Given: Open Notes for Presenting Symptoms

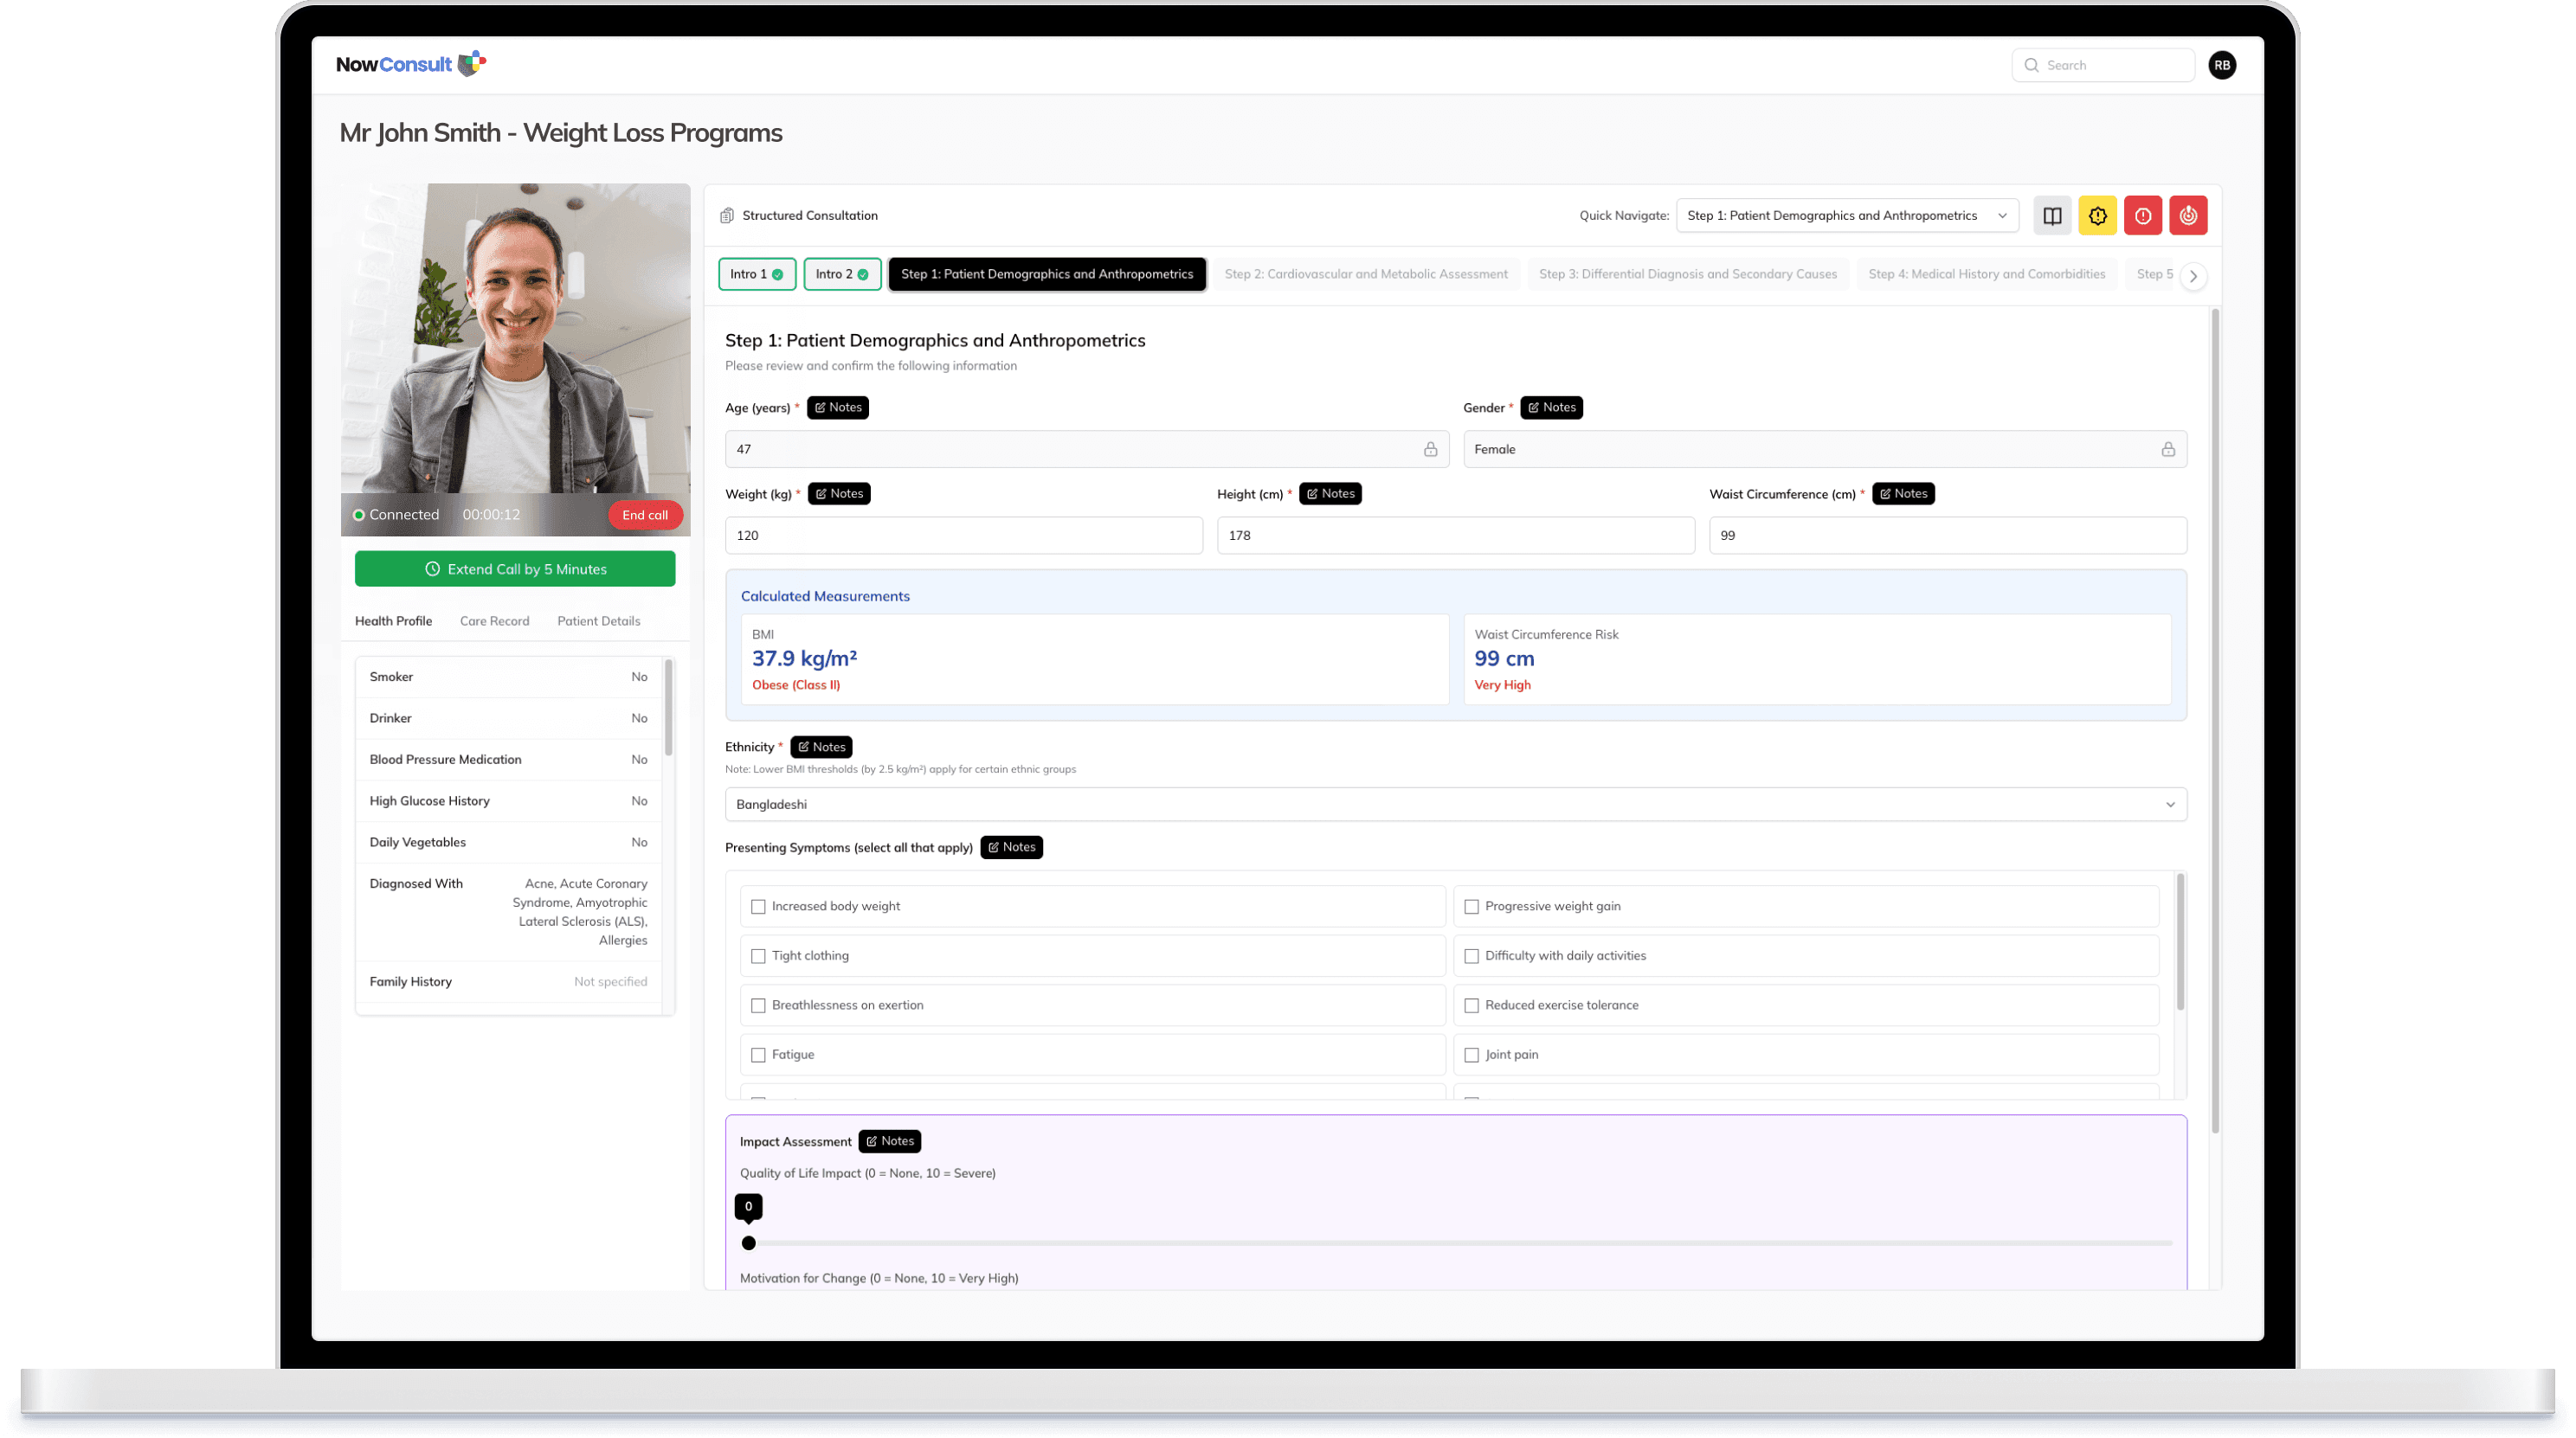Looking at the screenshot, I should [1011, 847].
